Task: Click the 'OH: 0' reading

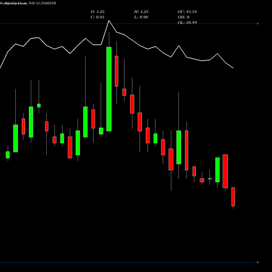Action: (183, 17)
